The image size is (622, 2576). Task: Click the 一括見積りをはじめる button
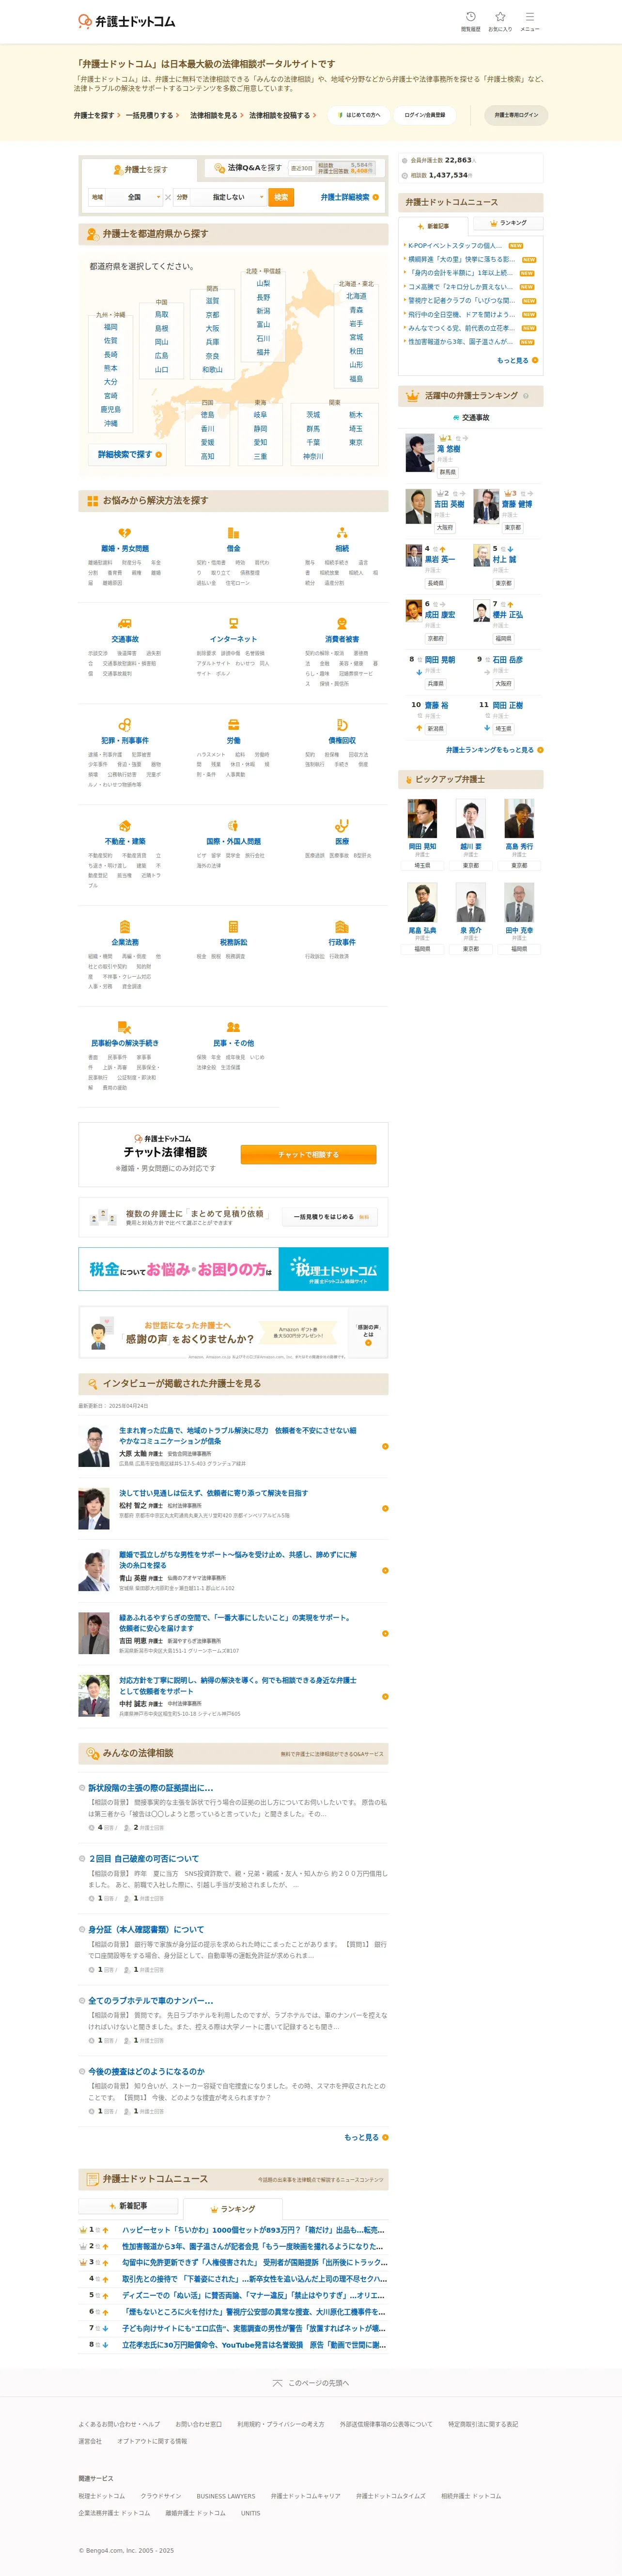330,1217
